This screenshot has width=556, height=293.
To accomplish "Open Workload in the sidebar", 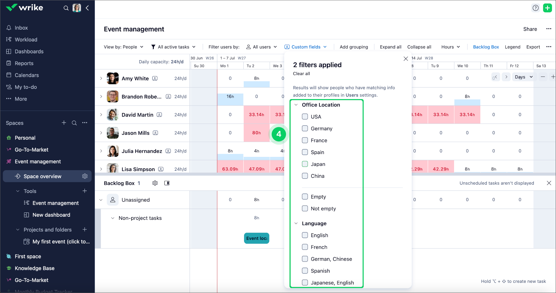I will coord(26,40).
